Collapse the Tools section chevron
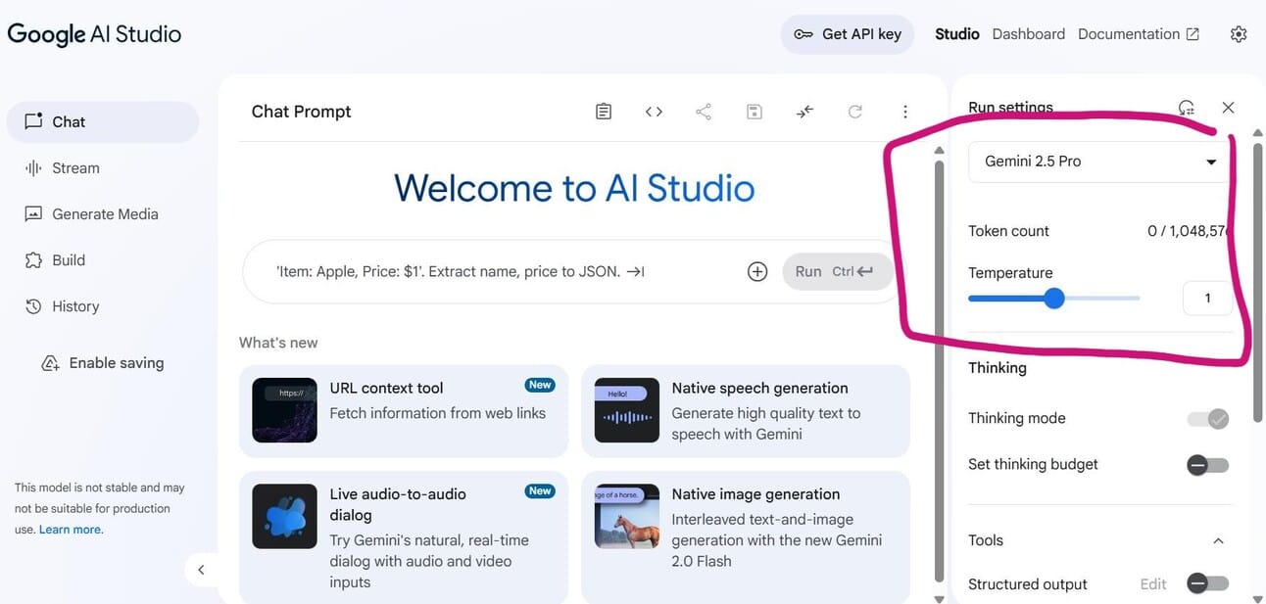Image resolution: width=1266 pixels, height=604 pixels. pos(1218,540)
